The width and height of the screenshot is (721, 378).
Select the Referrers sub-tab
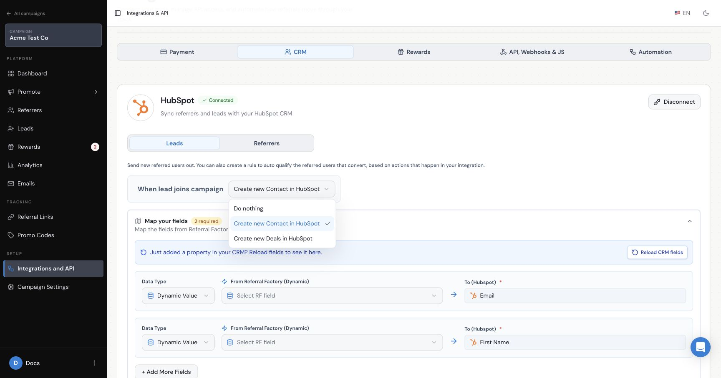coord(267,143)
